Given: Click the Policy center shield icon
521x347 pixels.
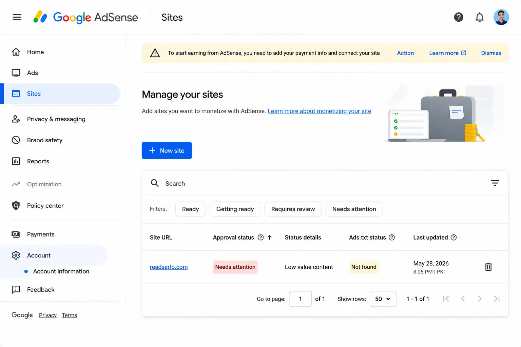Looking at the screenshot, I should coord(16,205).
